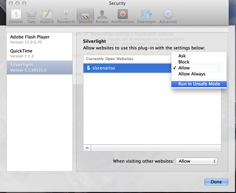The image size is (236, 193).
Task: Choose the checked Allow menu option
Action: [x=199, y=68]
